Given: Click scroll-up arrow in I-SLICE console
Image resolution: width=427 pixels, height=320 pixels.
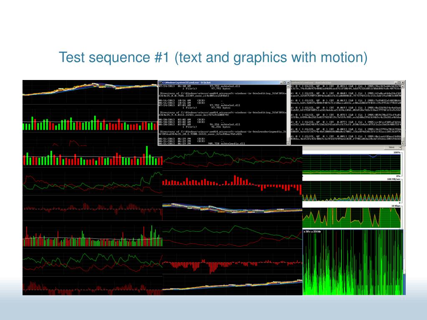Looking at the screenshot, I should tap(403, 87).
